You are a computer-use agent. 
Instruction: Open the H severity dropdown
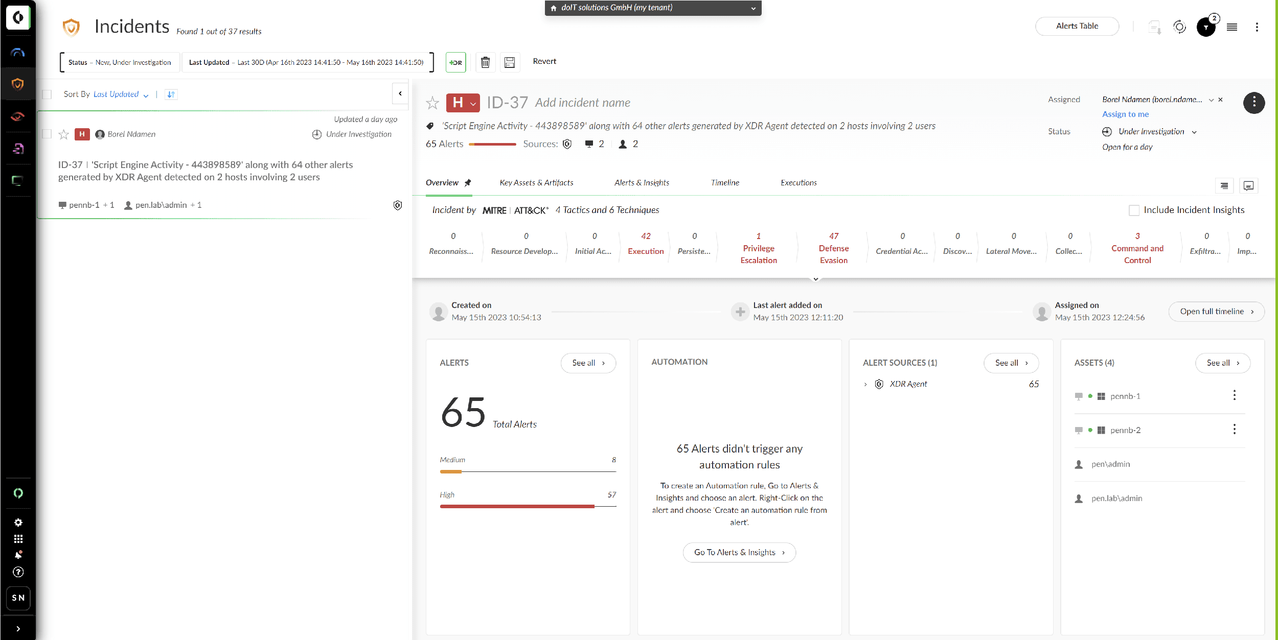[x=463, y=103]
